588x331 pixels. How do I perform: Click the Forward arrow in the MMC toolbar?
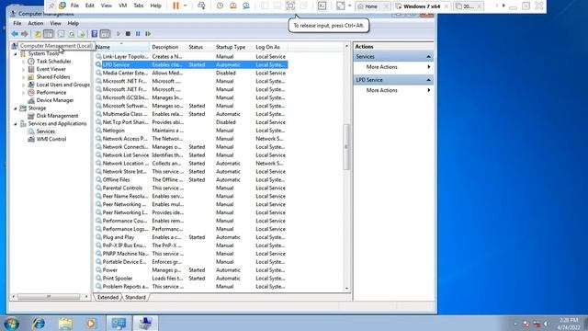[x=25, y=34]
